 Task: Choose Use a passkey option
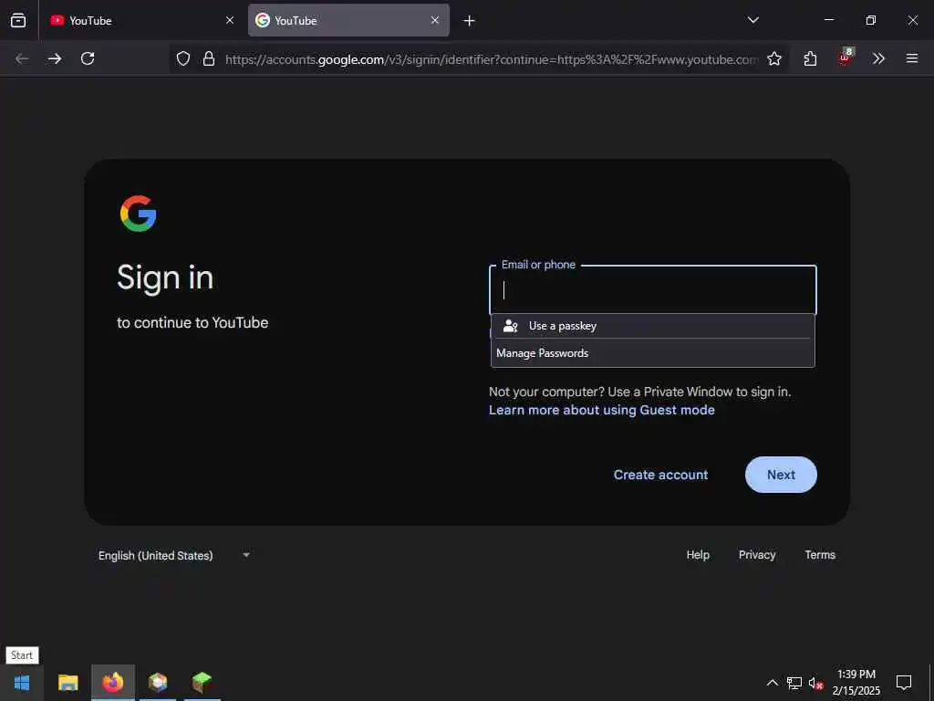pyautogui.click(x=653, y=326)
